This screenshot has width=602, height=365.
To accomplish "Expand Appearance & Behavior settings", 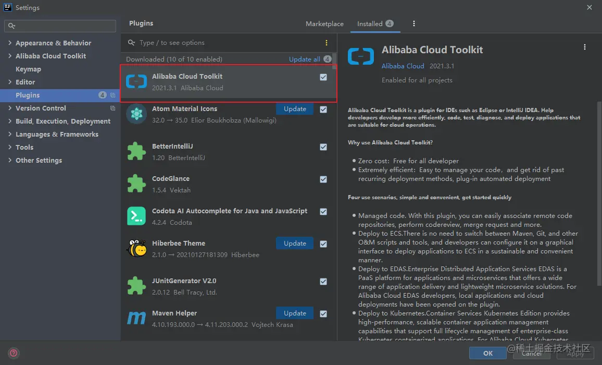I will [9, 43].
